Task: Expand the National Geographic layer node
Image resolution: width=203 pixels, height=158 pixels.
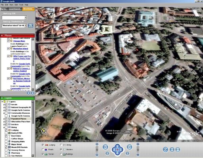Action: tap(4, 107)
